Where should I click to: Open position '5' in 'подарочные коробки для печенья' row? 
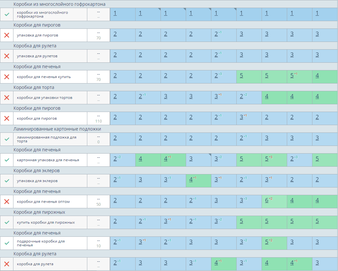(x=267, y=242)
